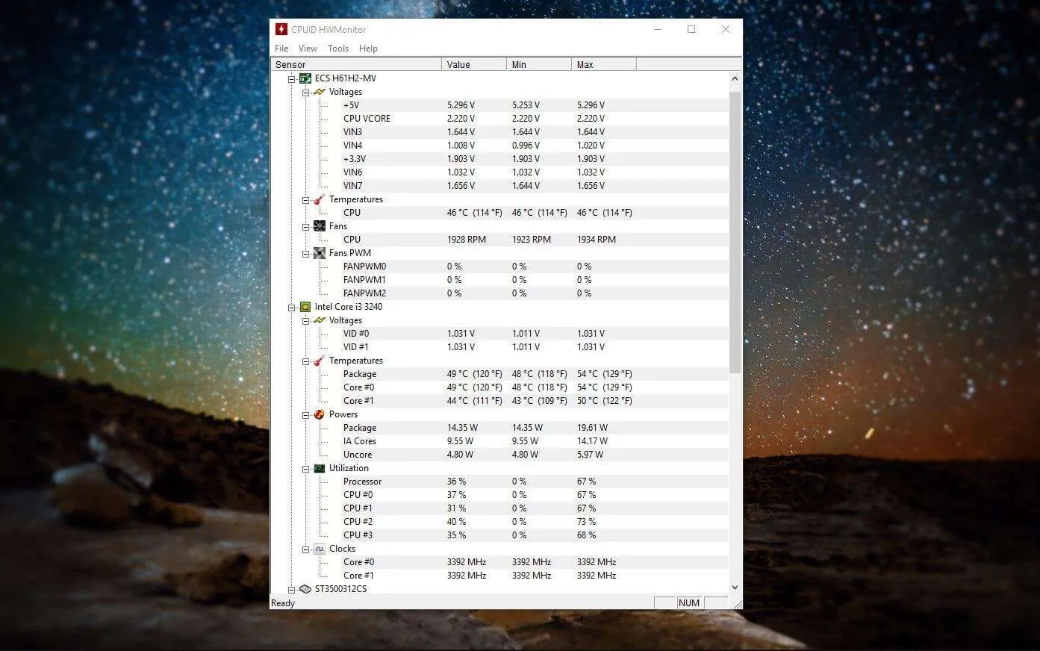Click the Temperatures icon under Intel Core i3
This screenshot has width=1040, height=651.
click(x=320, y=361)
